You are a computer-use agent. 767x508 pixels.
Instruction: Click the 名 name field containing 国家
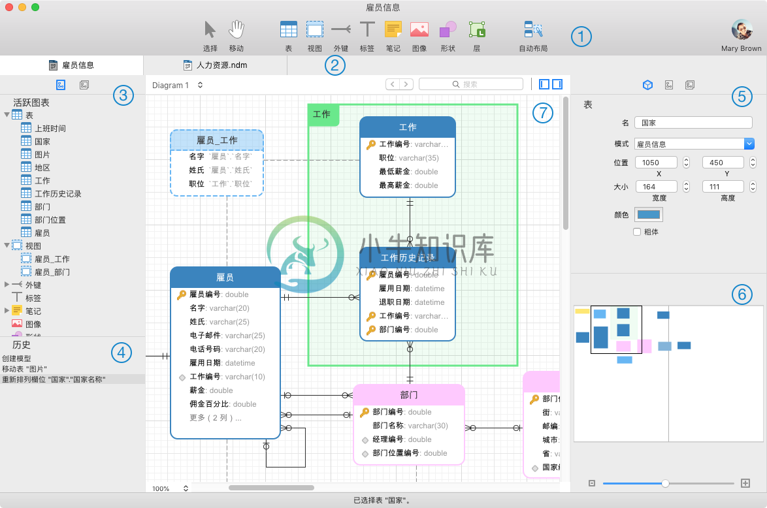point(693,123)
